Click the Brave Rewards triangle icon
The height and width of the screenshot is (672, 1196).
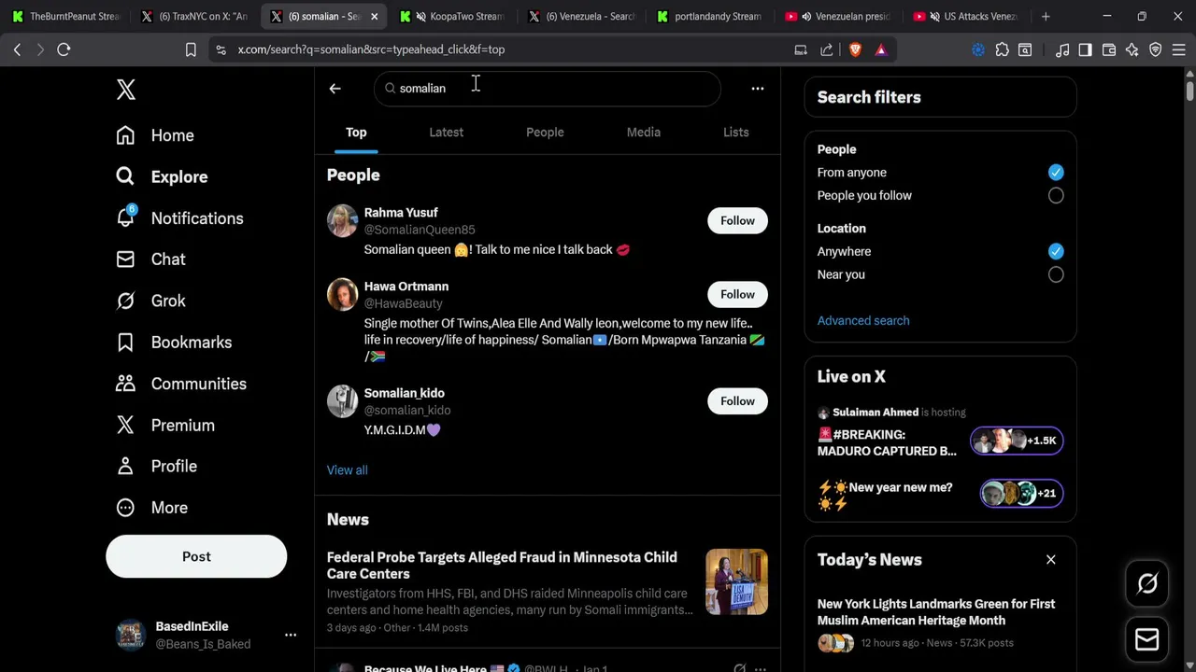coord(881,49)
